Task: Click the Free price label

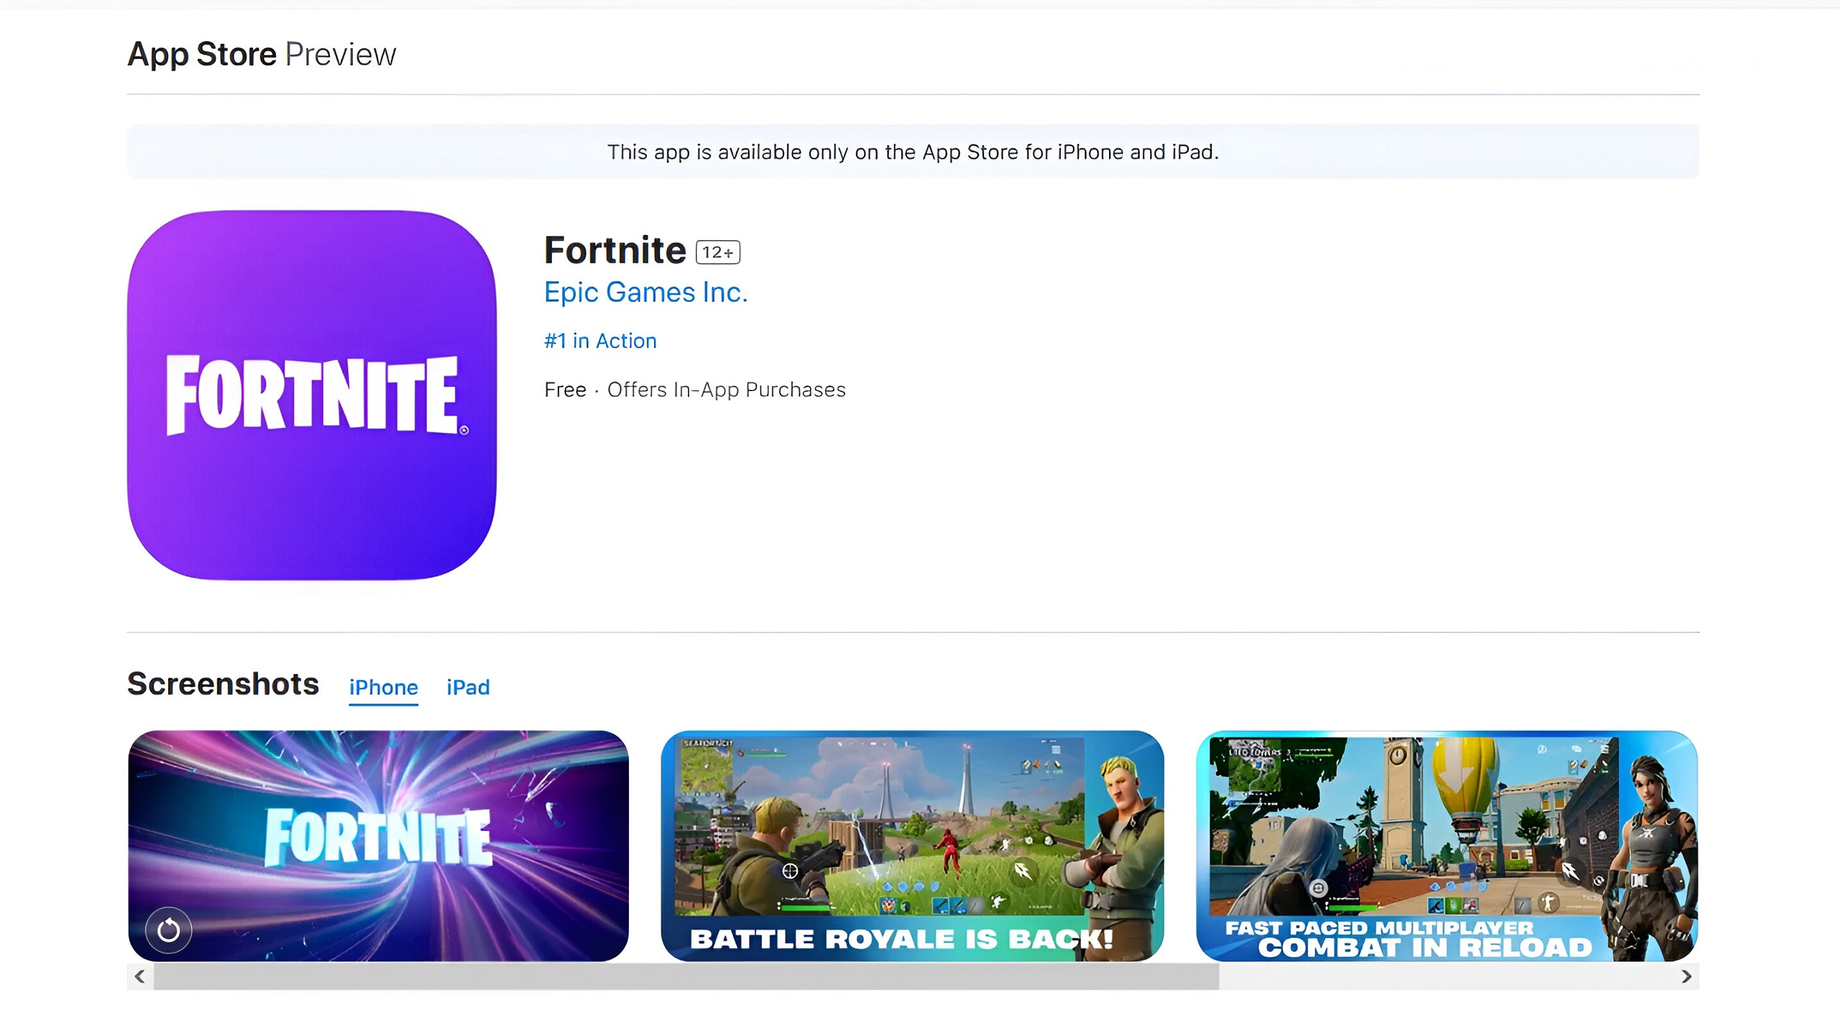Action: coord(565,390)
